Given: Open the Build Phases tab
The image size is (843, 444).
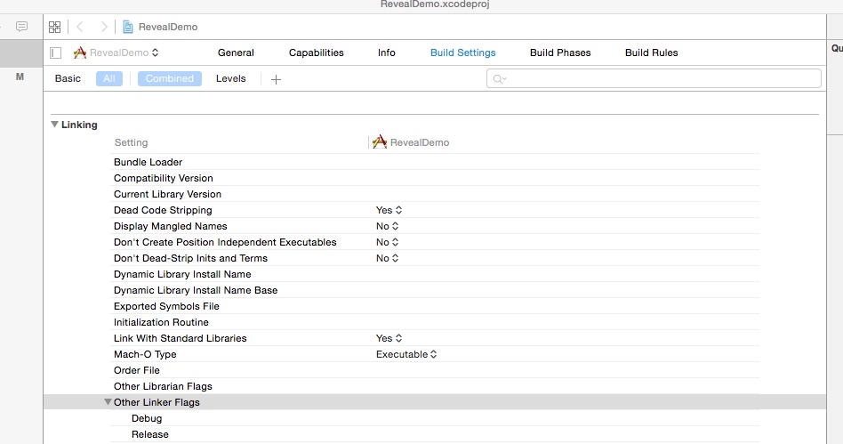Looking at the screenshot, I should (560, 52).
